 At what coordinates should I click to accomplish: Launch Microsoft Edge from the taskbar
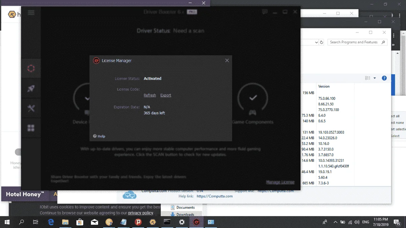click(51, 222)
